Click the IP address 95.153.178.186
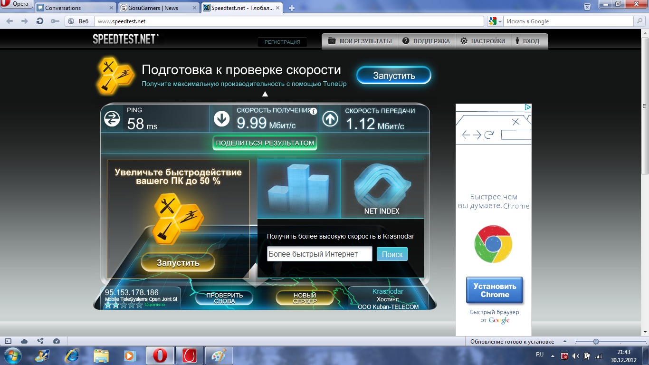 (132, 292)
